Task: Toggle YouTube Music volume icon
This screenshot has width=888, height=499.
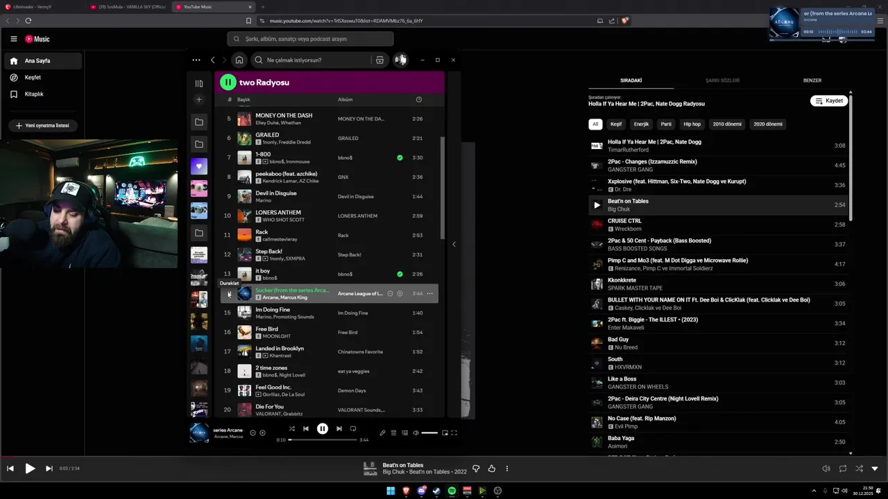Action: tap(826, 469)
